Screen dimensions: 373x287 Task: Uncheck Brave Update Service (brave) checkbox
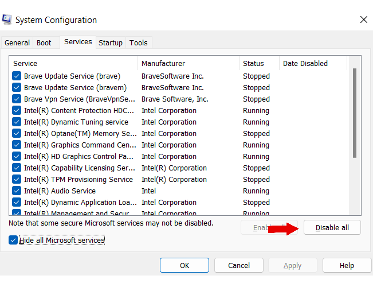[17, 76]
